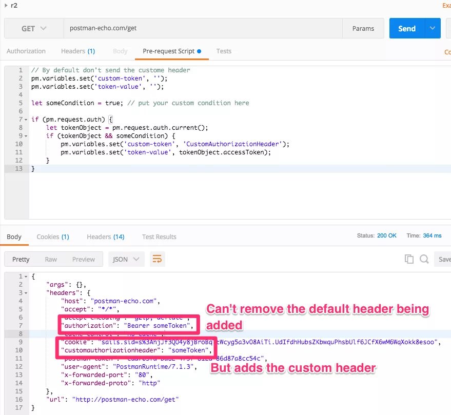Click the 'let someCondition = true' script line
Viewport: 451px width, 415px height.
(x=141, y=103)
